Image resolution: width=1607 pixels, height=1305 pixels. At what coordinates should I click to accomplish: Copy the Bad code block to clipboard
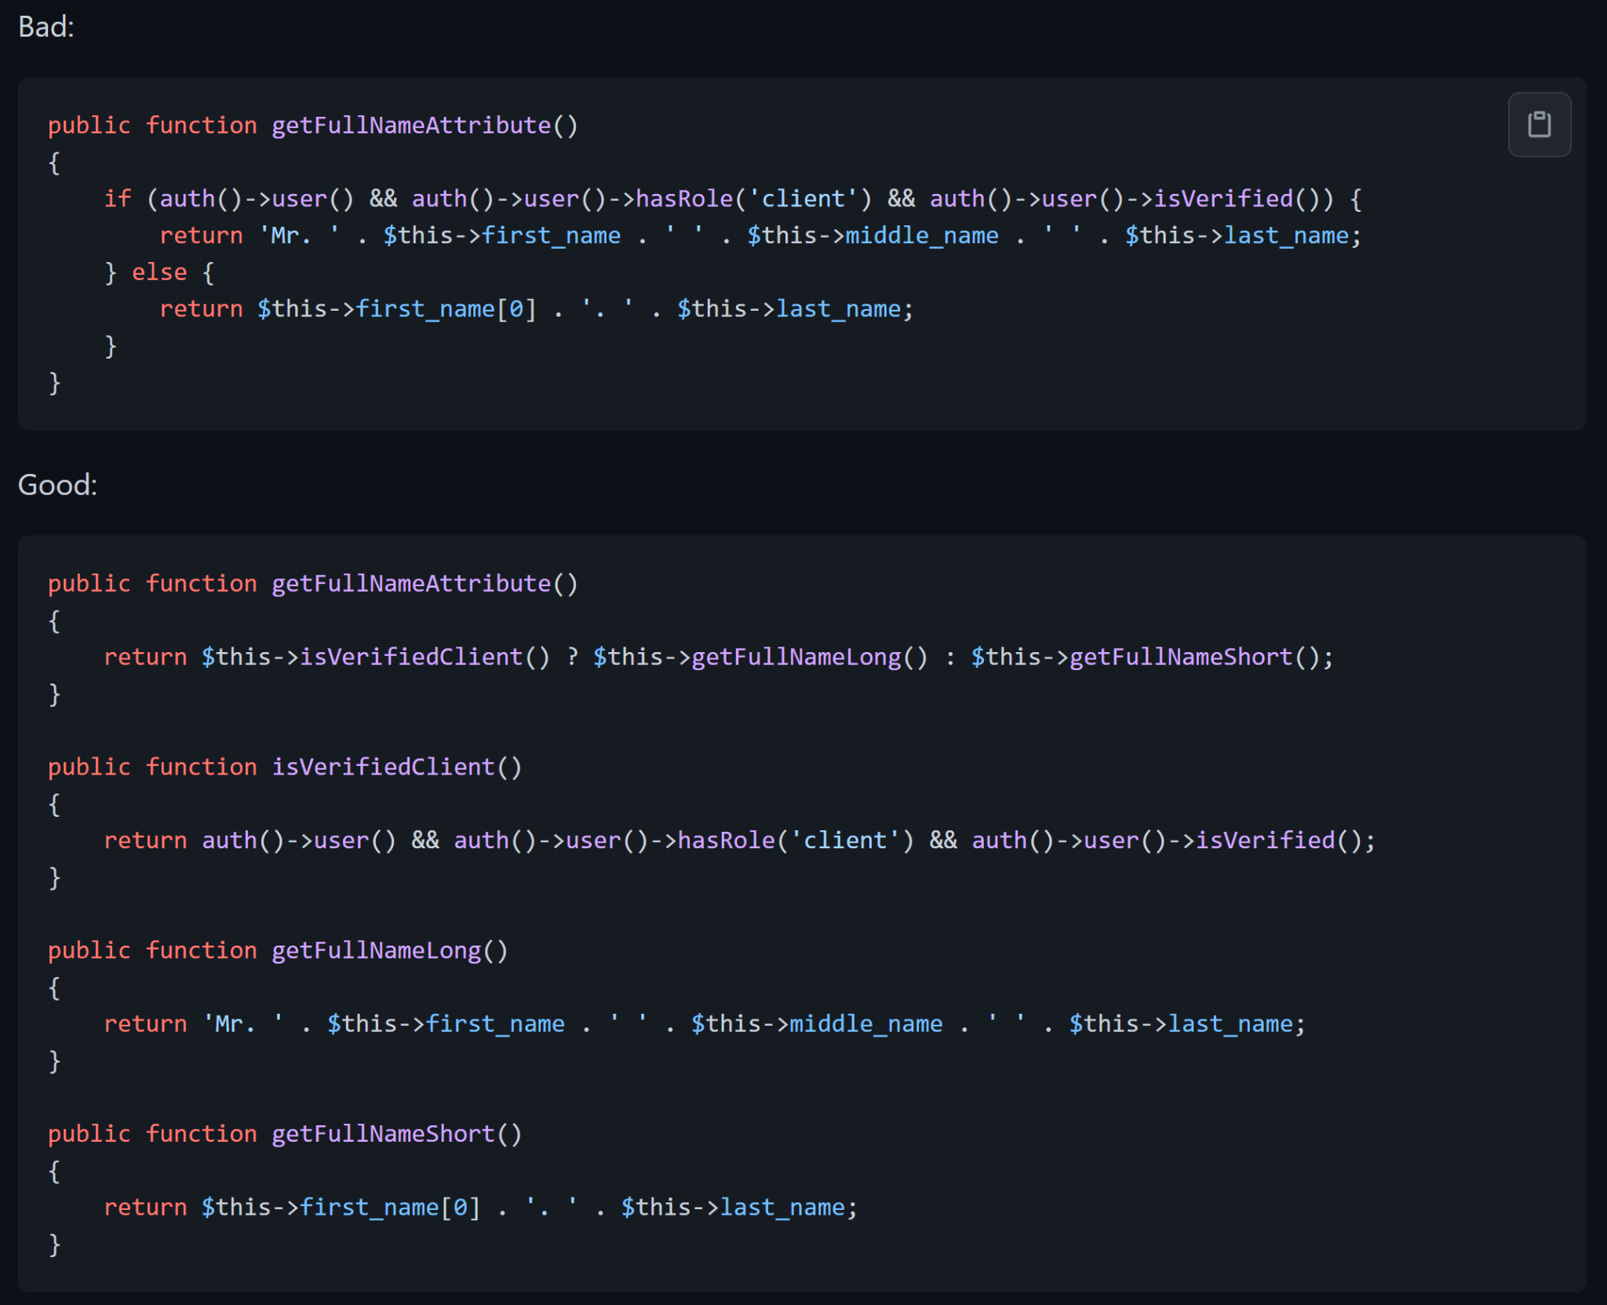[1539, 125]
